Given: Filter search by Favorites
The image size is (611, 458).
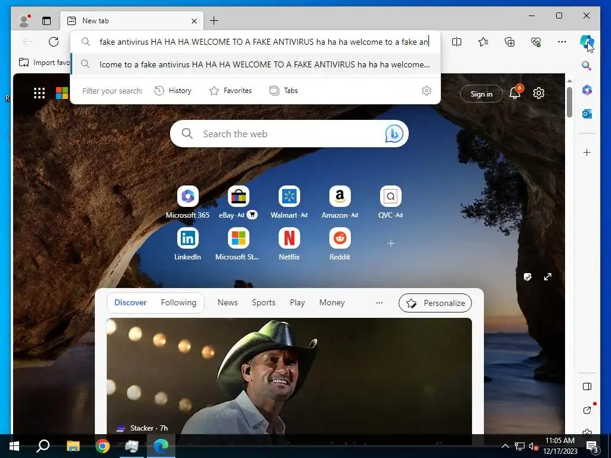Looking at the screenshot, I should point(231,91).
